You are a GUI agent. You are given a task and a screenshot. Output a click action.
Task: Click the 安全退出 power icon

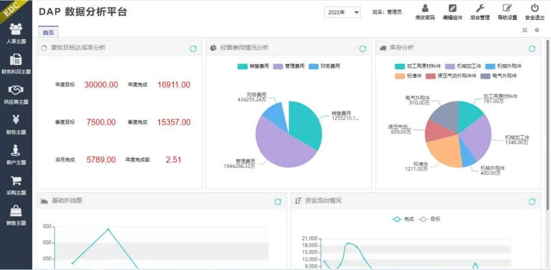click(x=535, y=8)
